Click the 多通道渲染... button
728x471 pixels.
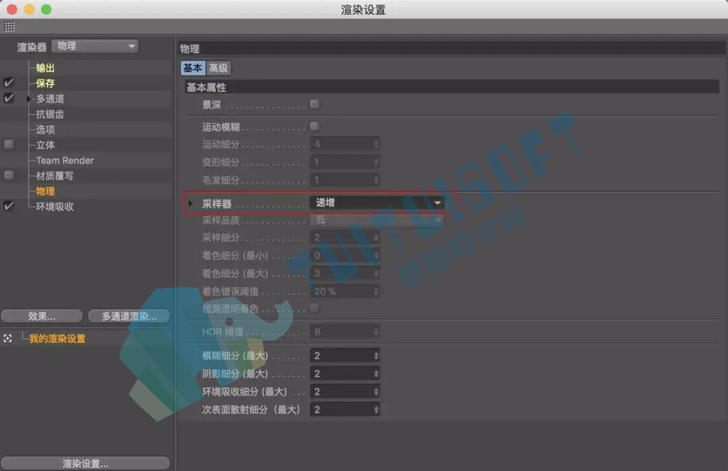point(129,317)
